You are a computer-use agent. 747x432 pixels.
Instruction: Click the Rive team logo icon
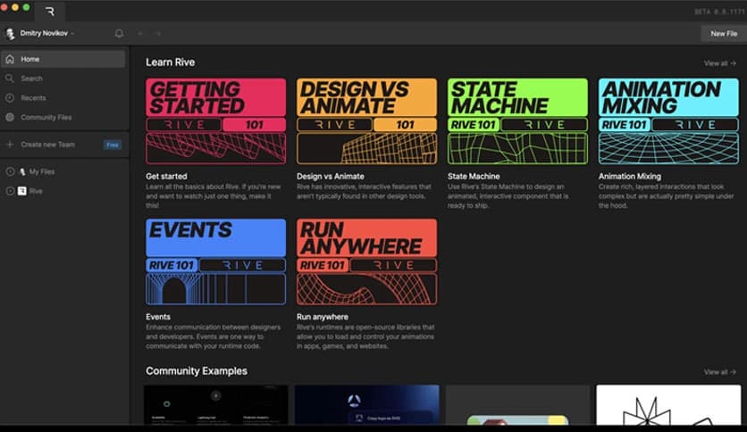(x=22, y=191)
